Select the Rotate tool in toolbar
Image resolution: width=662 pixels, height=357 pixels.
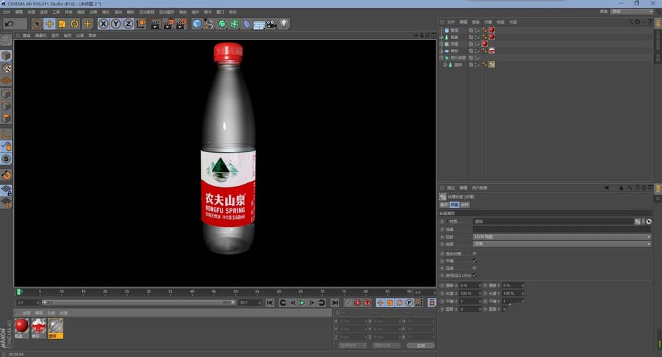tap(74, 24)
